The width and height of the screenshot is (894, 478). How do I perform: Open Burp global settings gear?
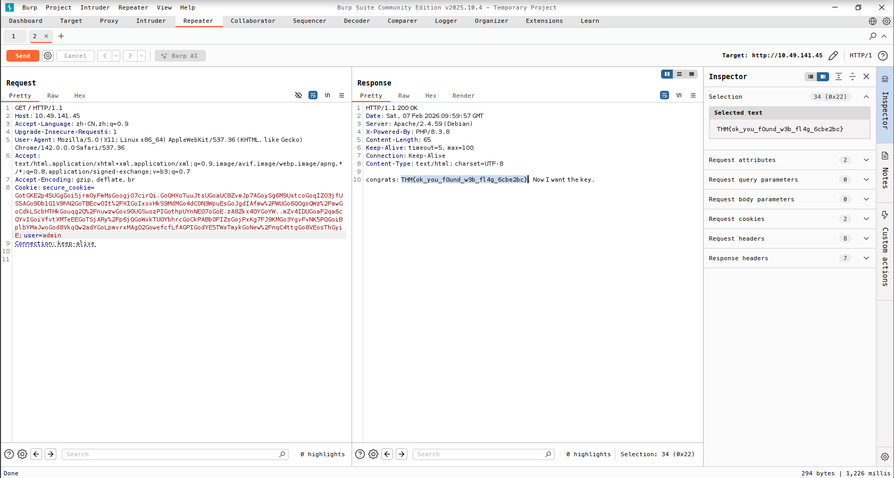[x=887, y=21]
